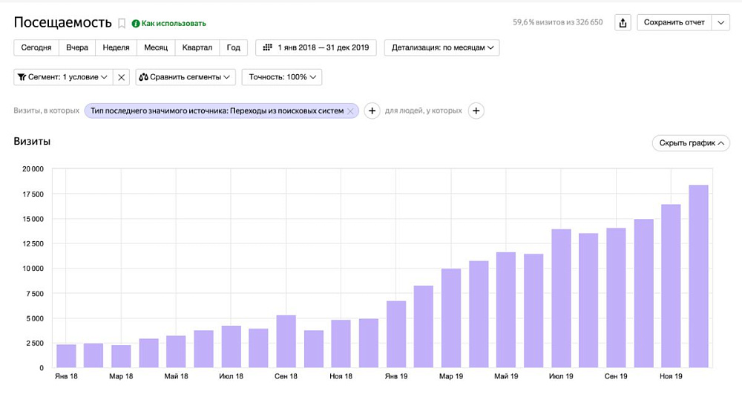Screen dimensions: 742x397
Task: Click the export/share report icon
Action: [x=623, y=22]
